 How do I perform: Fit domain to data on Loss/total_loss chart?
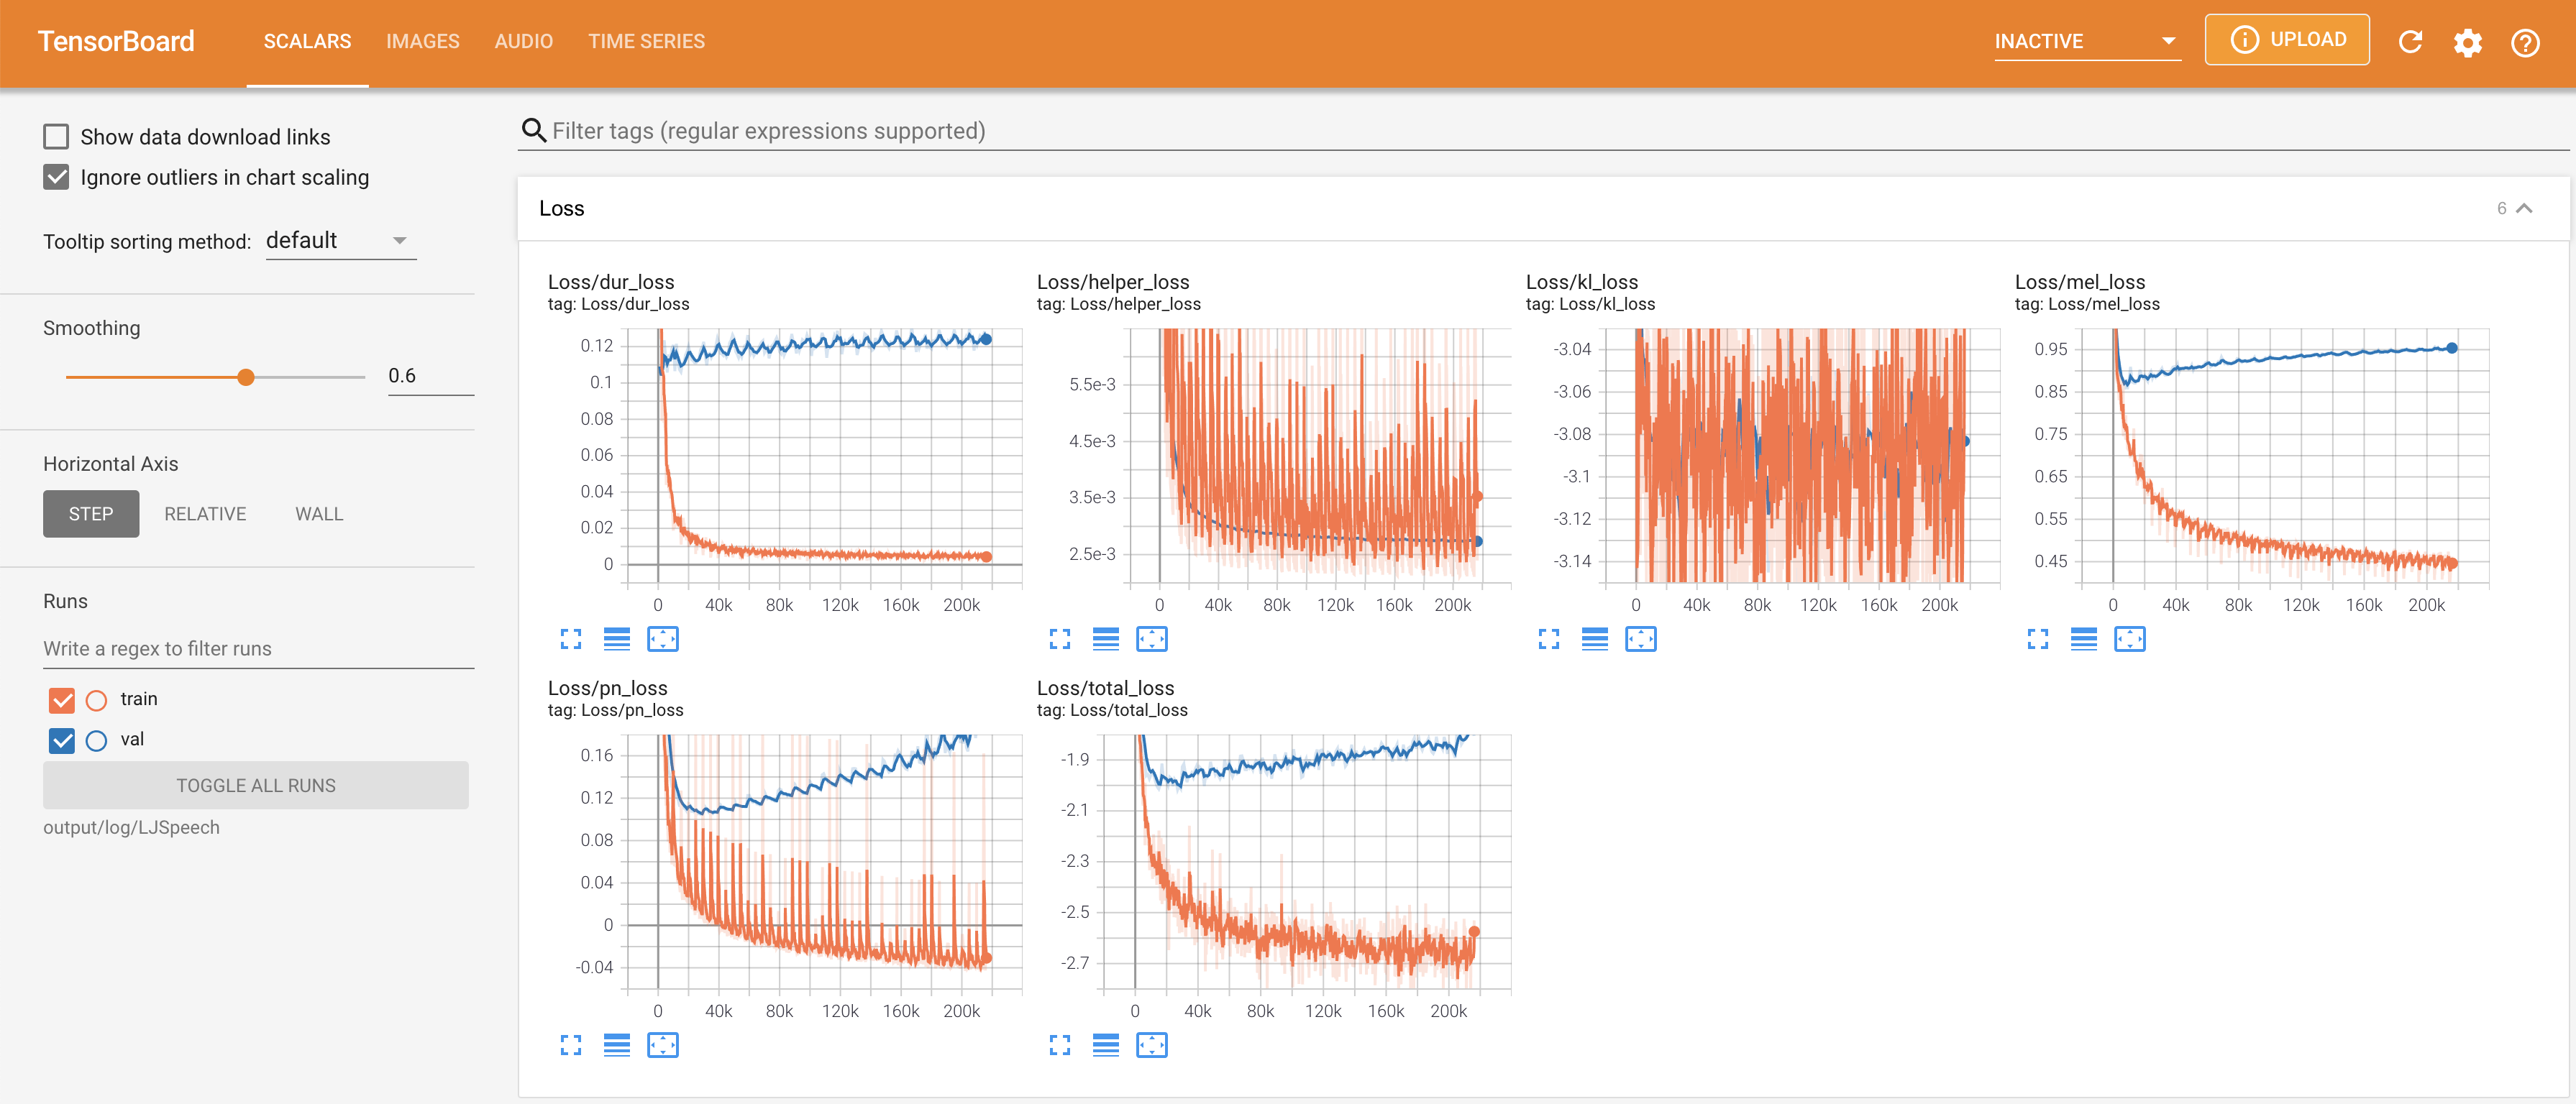(x=1151, y=1045)
